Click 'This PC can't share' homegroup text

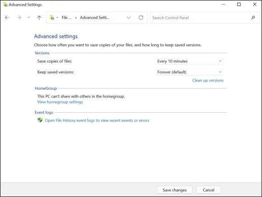[81, 96]
